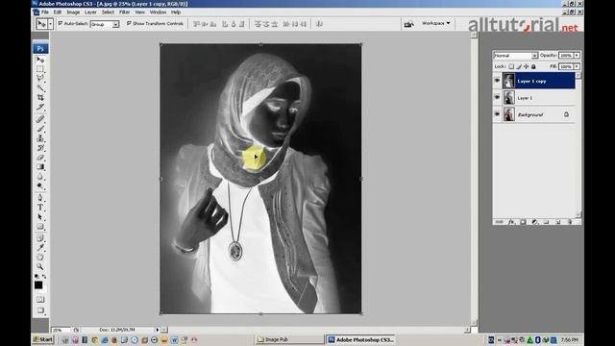Click Adobe Photoshop CS3 taskbar button

[x=361, y=339]
